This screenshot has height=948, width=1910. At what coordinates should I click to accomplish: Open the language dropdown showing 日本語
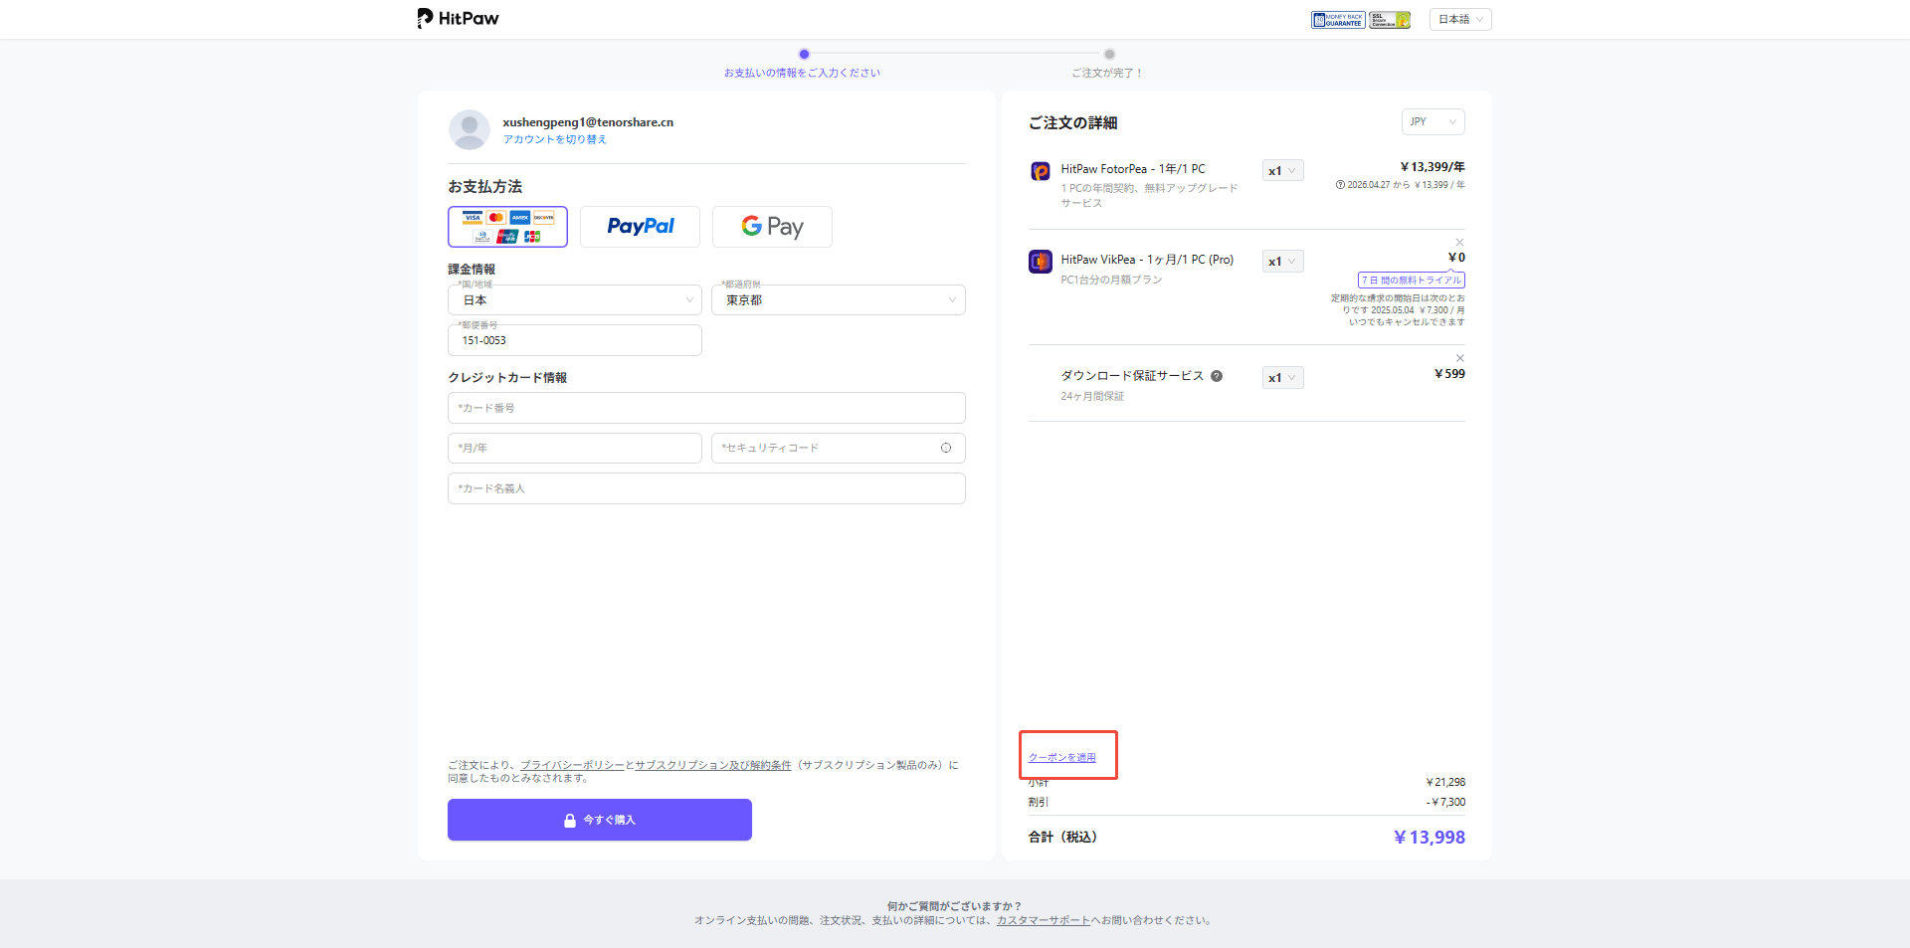click(1459, 20)
